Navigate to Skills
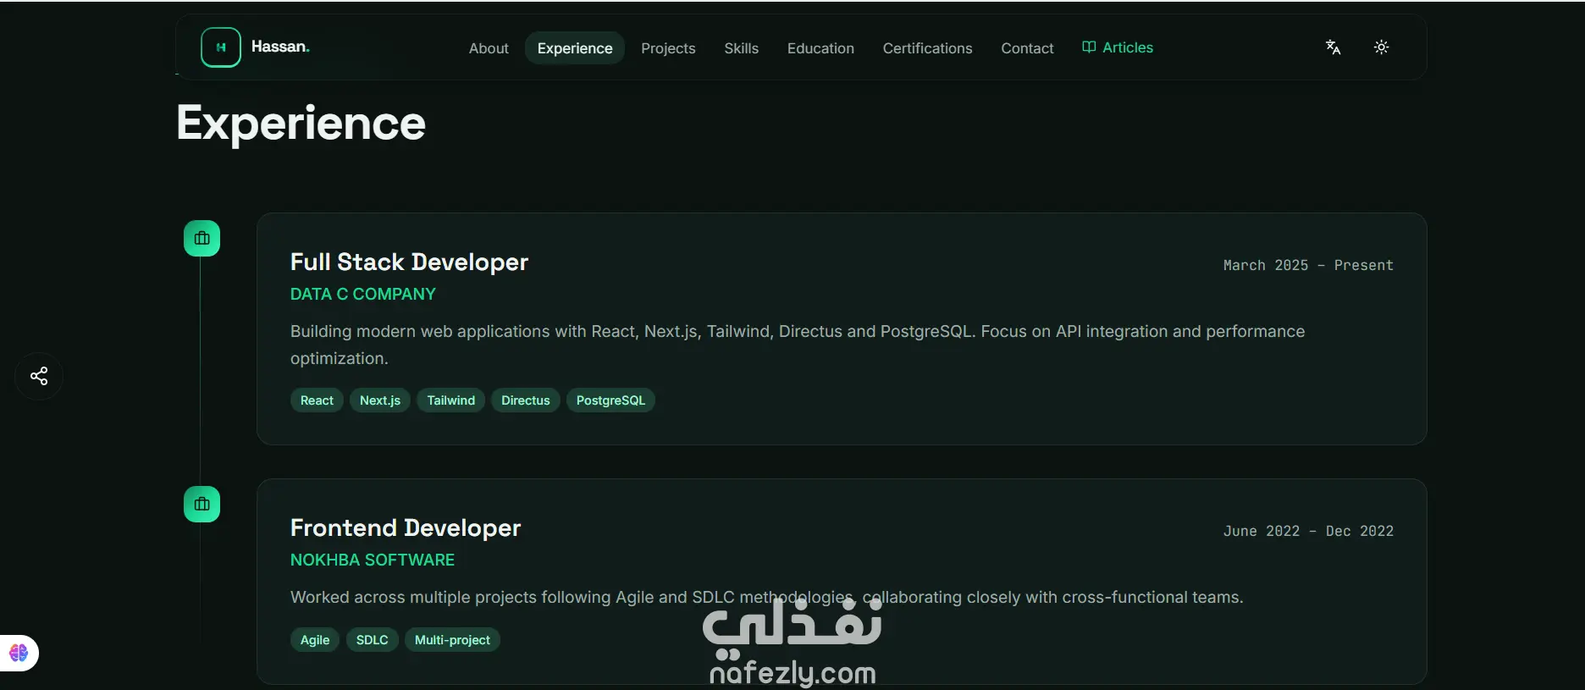The image size is (1585, 690). coord(741,48)
